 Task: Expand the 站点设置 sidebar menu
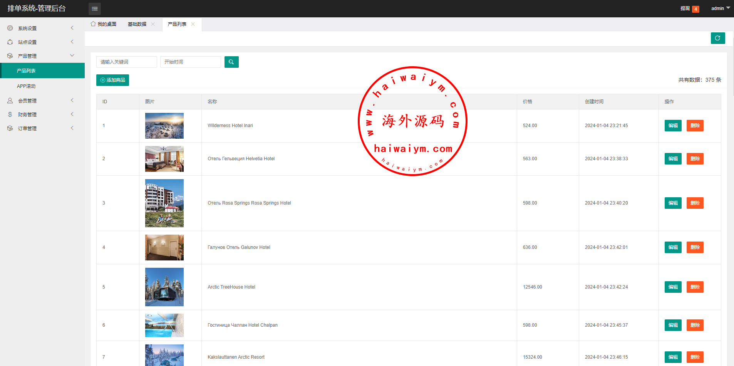coord(40,42)
